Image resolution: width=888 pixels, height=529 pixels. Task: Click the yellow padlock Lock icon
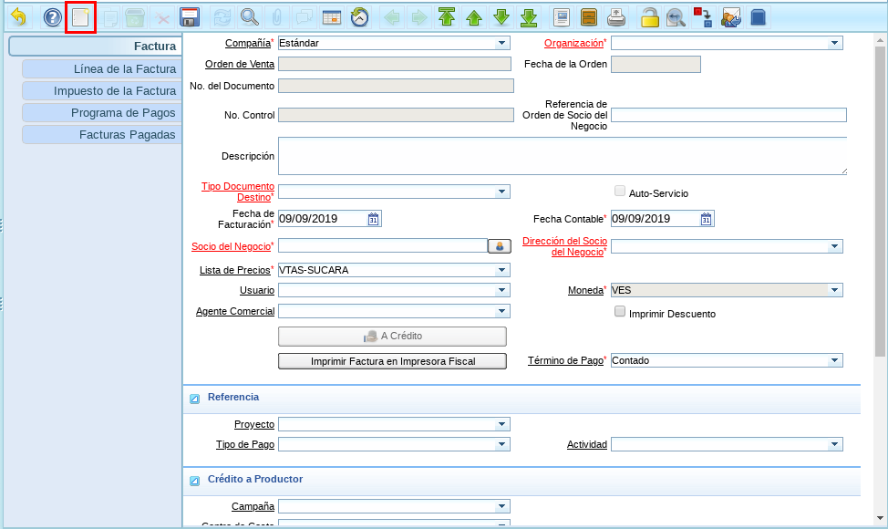click(x=649, y=17)
